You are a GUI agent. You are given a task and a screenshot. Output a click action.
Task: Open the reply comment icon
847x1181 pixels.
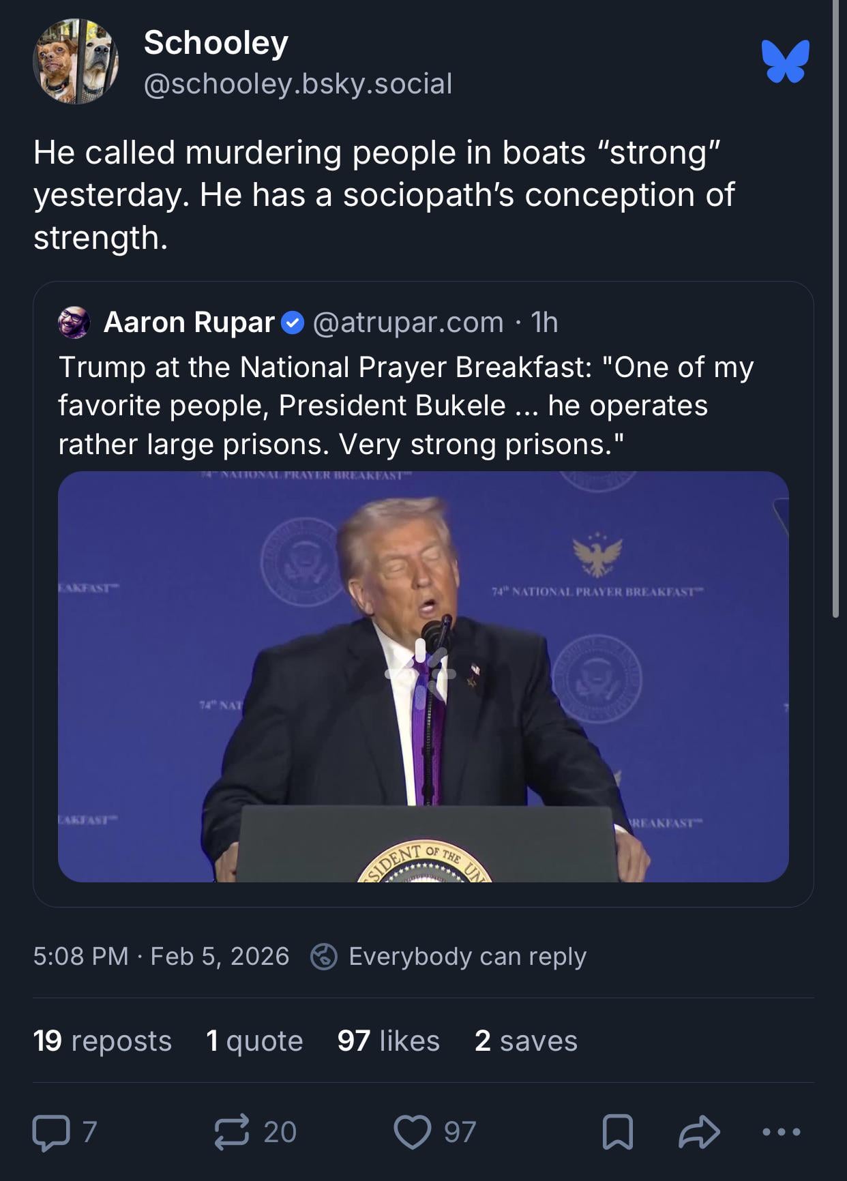pos(51,1133)
